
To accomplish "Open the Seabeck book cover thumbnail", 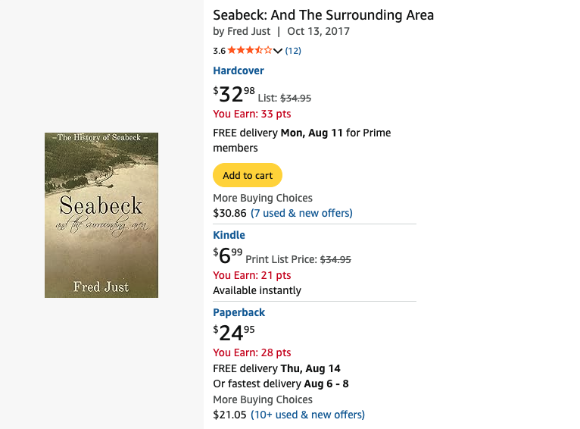I will tap(101, 215).
